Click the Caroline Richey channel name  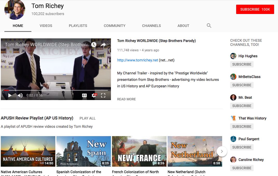point(251,160)
